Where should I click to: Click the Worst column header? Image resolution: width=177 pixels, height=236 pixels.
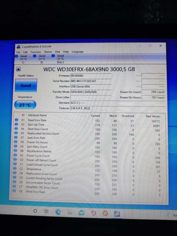click(x=113, y=116)
